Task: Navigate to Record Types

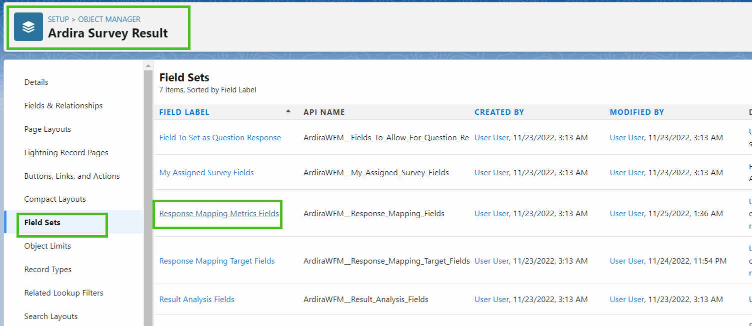Action: (x=47, y=269)
